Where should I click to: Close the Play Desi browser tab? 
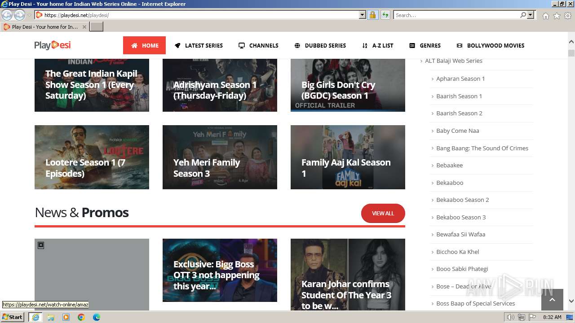click(84, 27)
